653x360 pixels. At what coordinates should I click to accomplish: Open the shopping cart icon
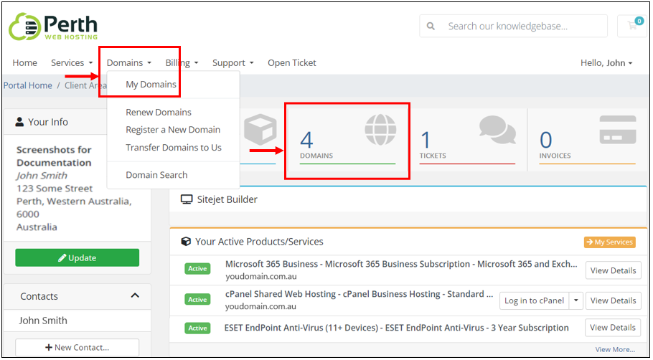[x=632, y=26]
